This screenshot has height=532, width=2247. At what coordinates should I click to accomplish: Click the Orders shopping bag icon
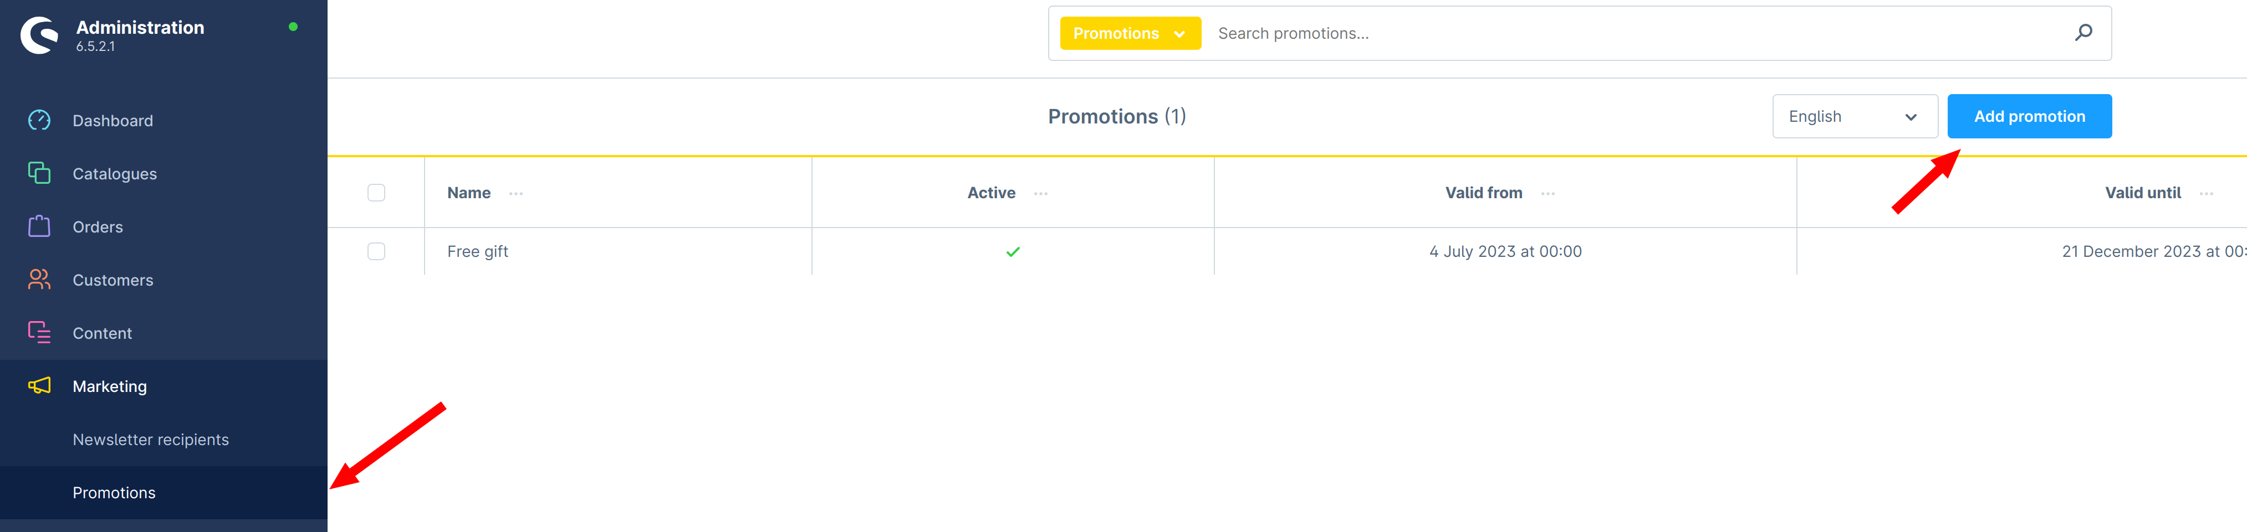(39, 226)
